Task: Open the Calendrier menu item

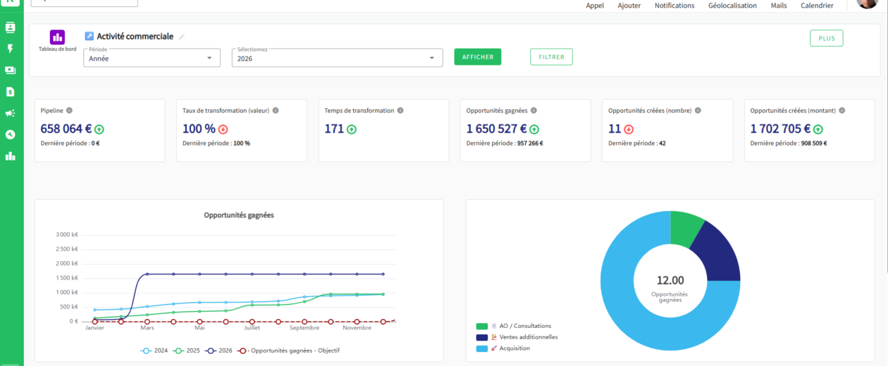Action: point(817,6)
